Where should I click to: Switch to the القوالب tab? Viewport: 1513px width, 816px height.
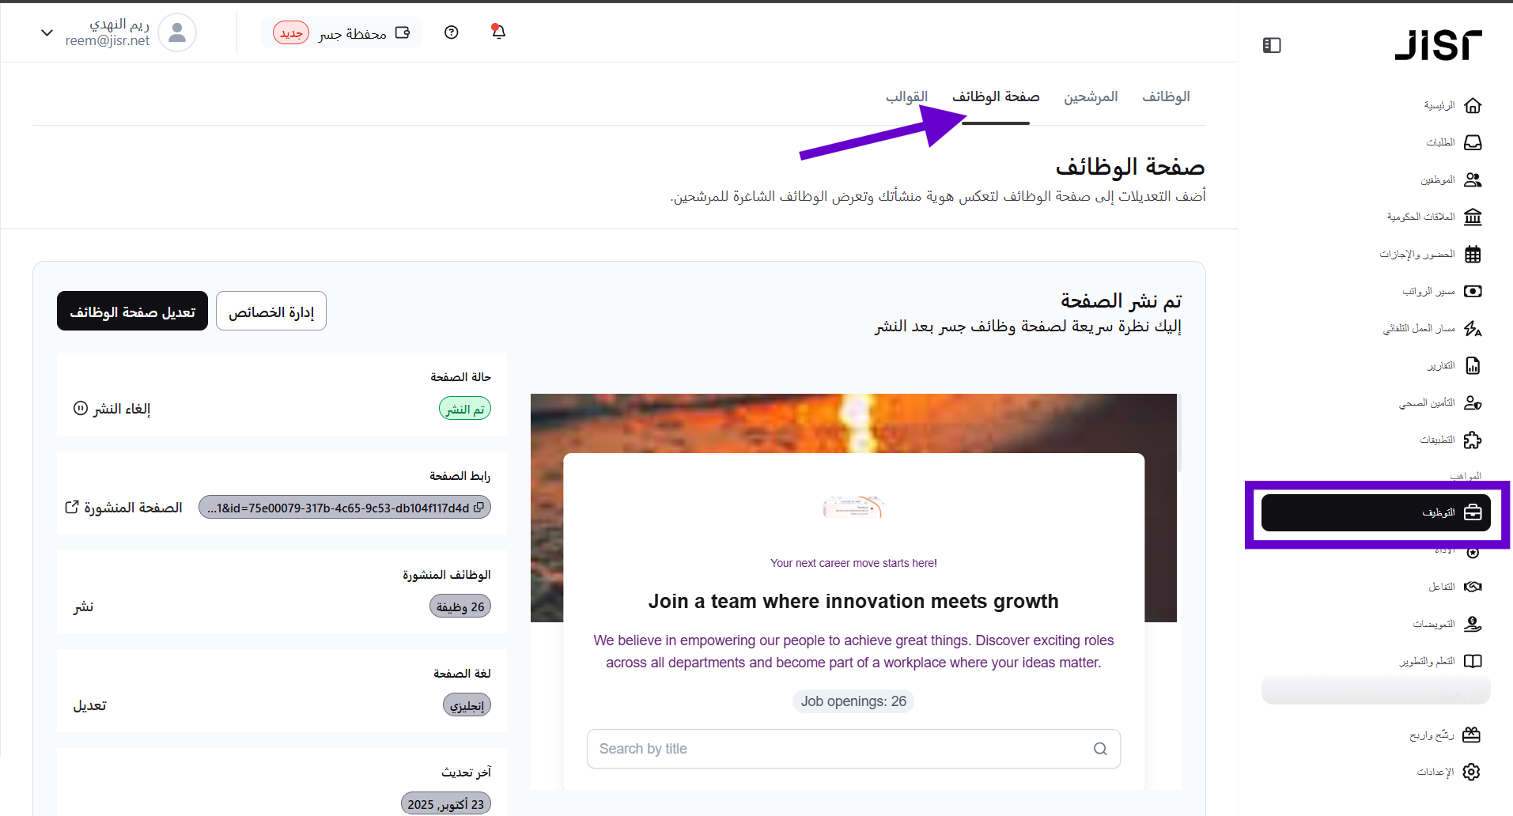click(906, 97)
